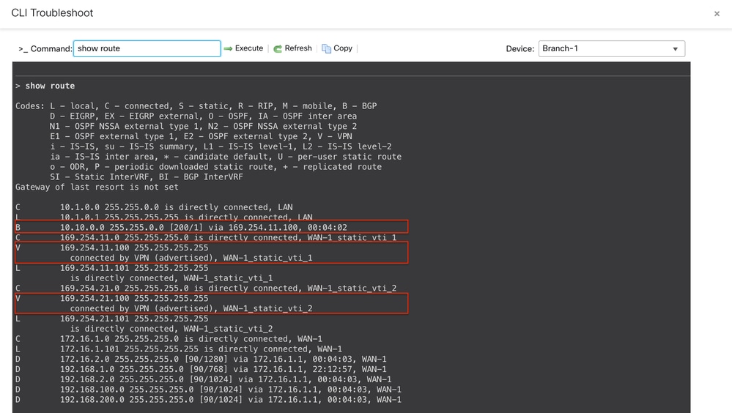Click the 'ia - IS-IS inter area' legend line
732x413 pixels.
tap(226, 157)
